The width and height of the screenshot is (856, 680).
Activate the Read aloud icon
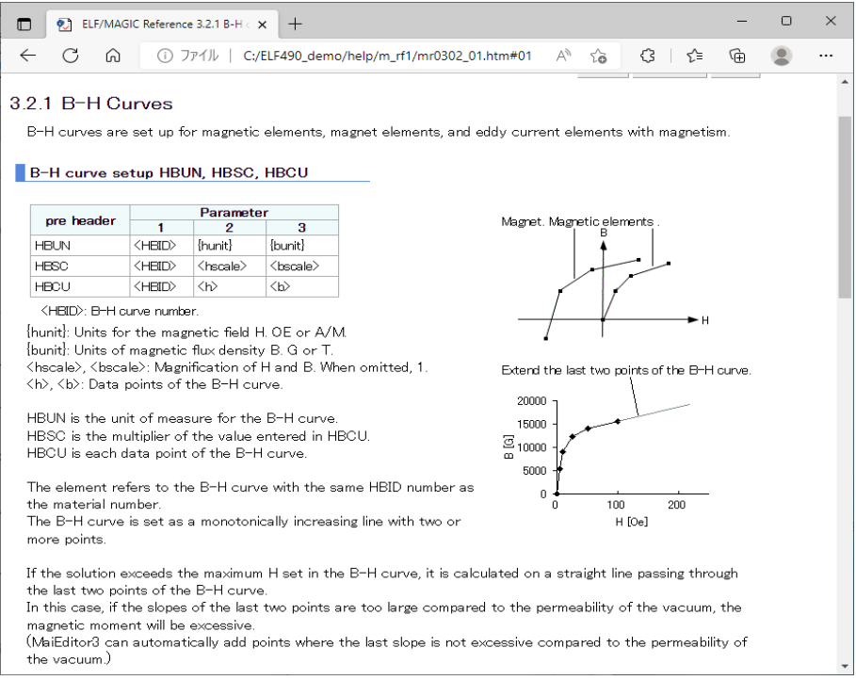click(563, 56)
